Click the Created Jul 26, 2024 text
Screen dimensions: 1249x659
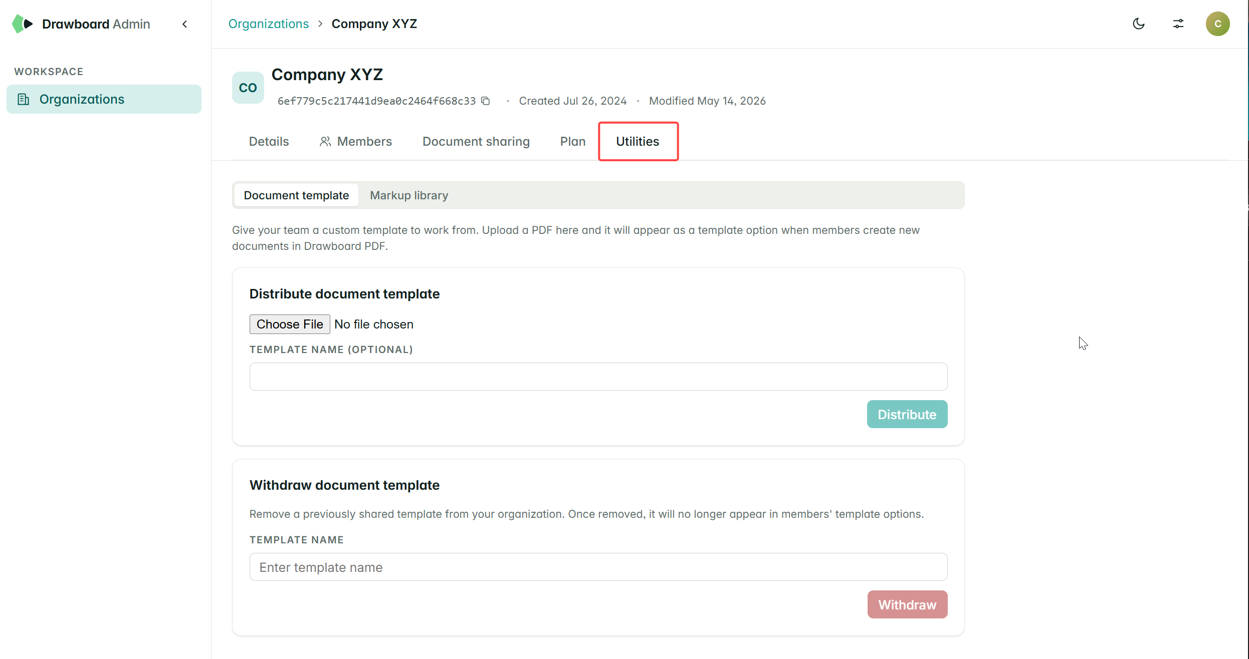pos(573,101)
